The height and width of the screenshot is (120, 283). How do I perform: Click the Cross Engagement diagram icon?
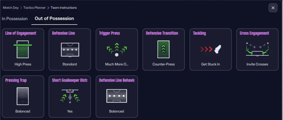[257, 49]
